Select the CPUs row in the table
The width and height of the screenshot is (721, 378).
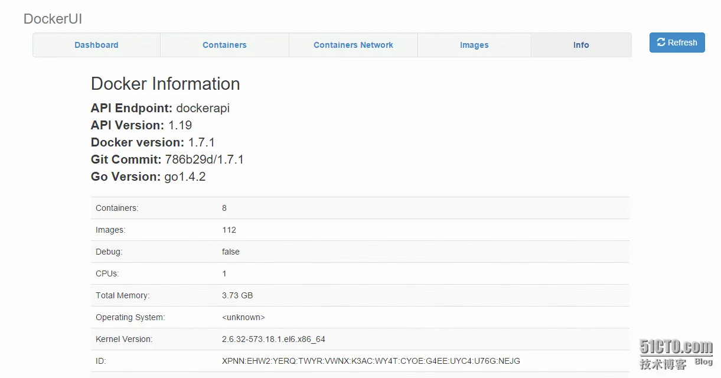(x=224, y=273)
